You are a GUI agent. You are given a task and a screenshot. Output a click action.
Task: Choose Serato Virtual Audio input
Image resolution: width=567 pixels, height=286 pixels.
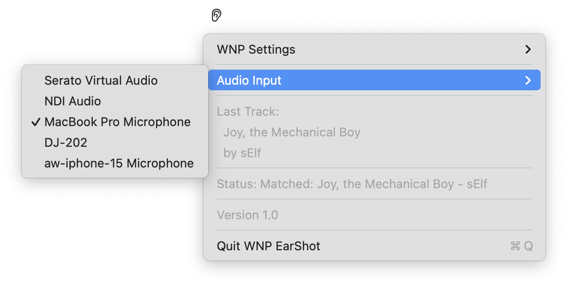pos(115,80)
